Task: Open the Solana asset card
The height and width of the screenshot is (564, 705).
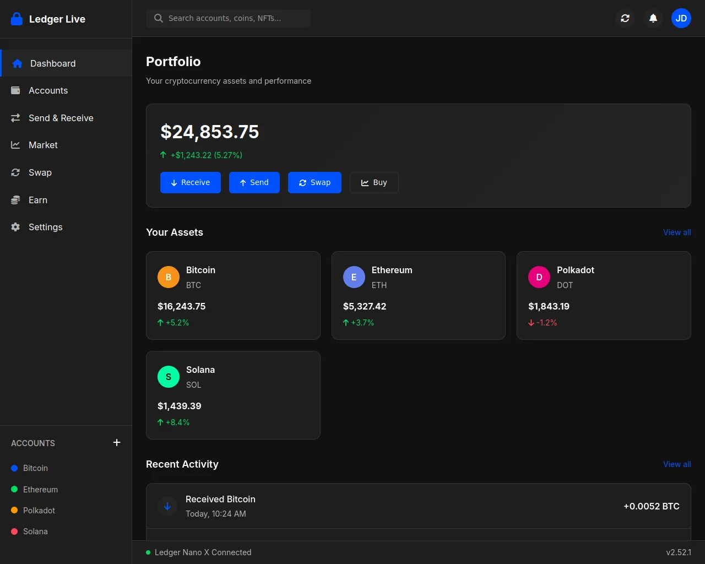Action: click(x=233, y=395)
